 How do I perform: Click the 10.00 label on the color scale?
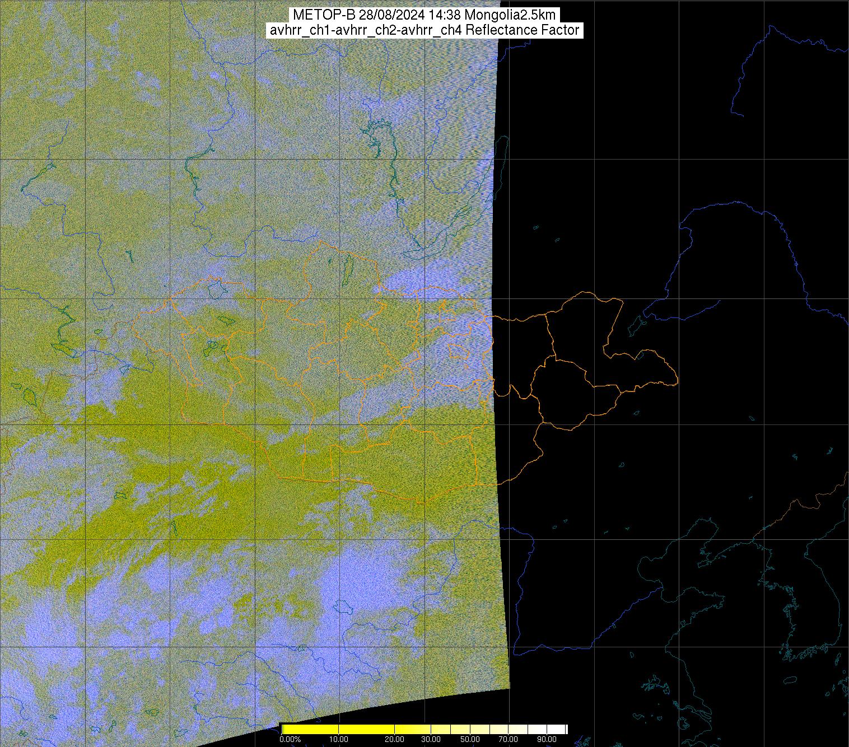338,739
